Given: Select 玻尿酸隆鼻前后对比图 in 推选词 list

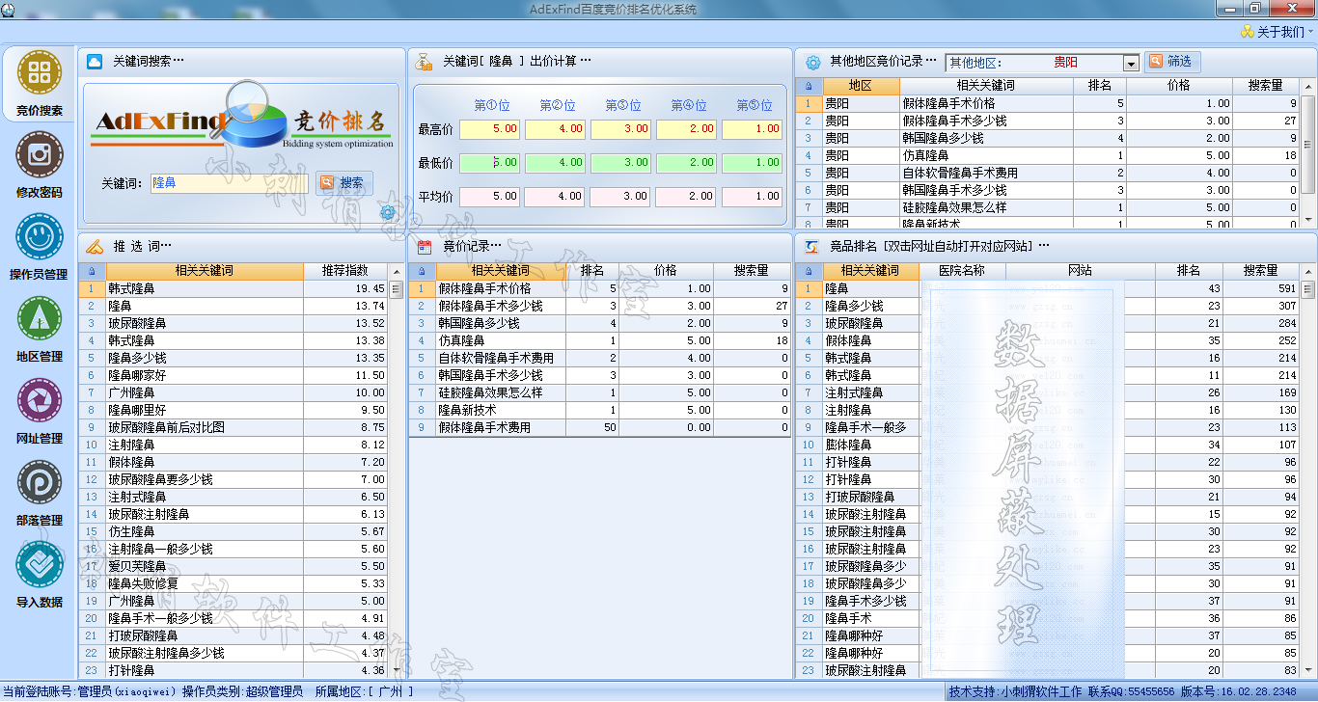Looking at the screenshot, I should point(233,427).
